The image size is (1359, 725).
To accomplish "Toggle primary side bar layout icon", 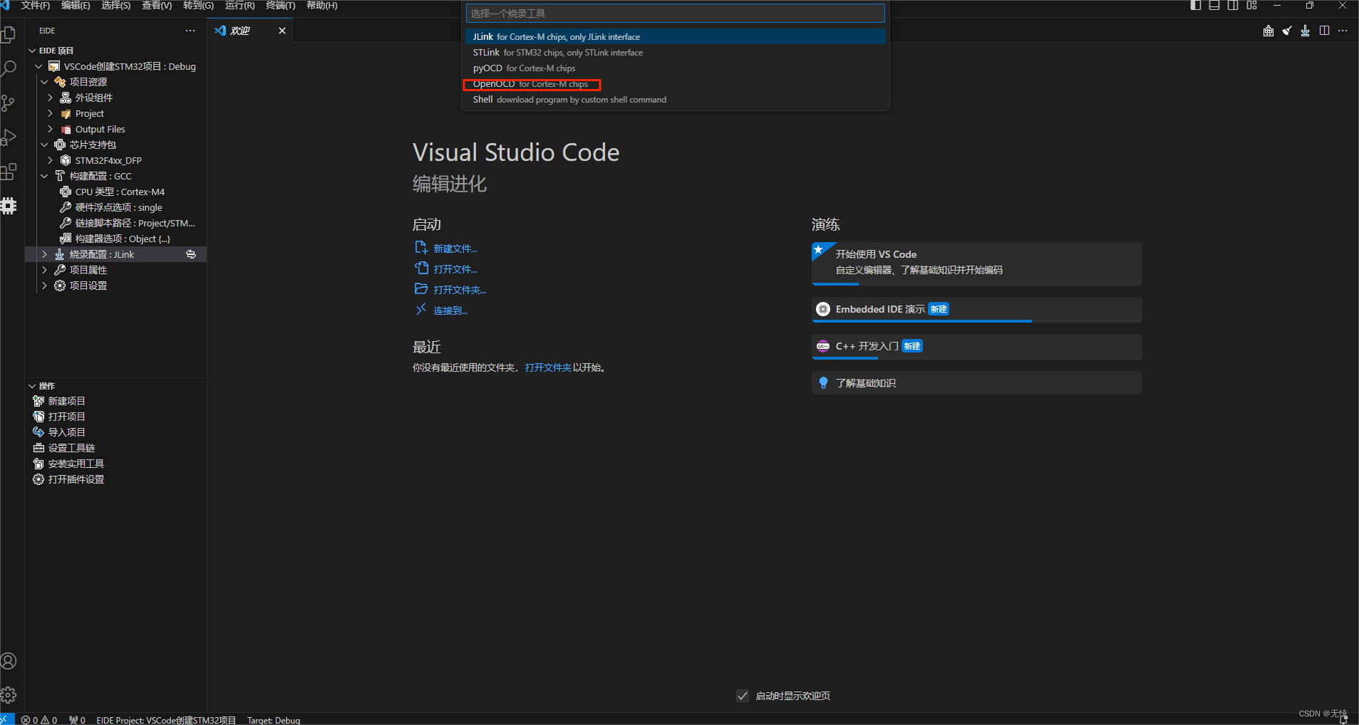I will tap(1196, 6).
